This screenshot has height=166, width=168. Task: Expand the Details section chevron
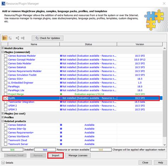tap(3, 163)
